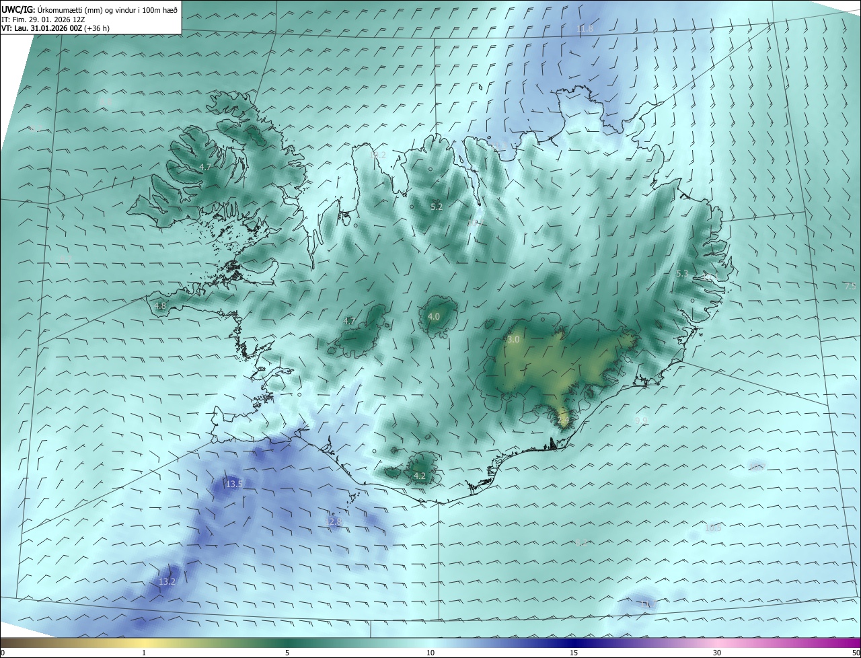Click the 10 tick on the color scale
This screenshot has width=861, height=658.
coord(430,653)
